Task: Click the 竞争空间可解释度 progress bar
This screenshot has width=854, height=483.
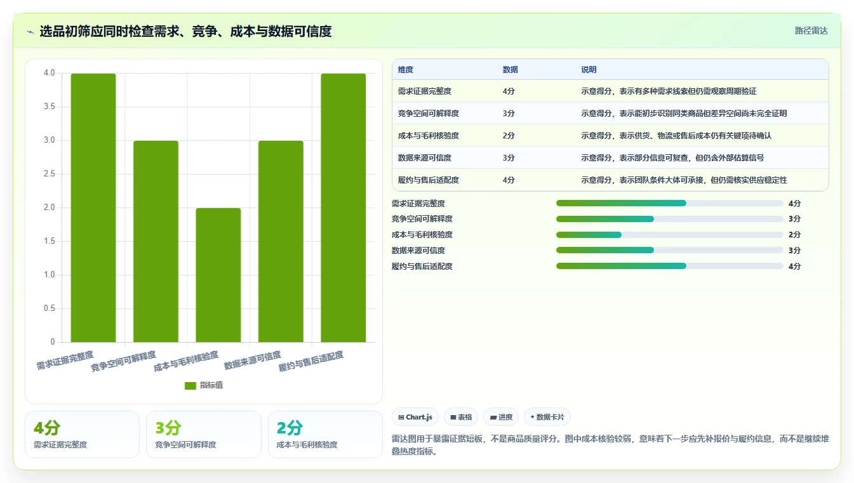Action: click(x=670, y=219)
